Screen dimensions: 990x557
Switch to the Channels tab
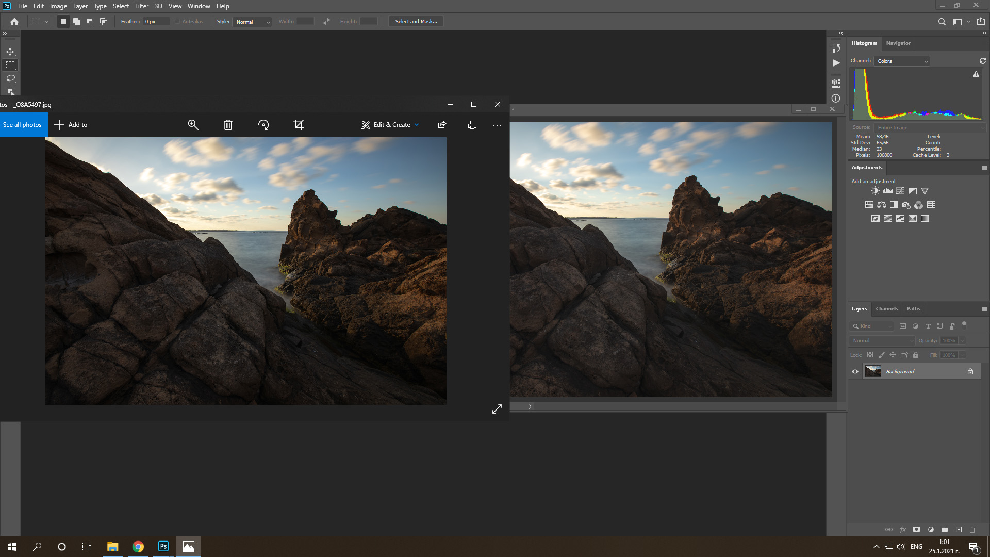(x=886, y=308)
